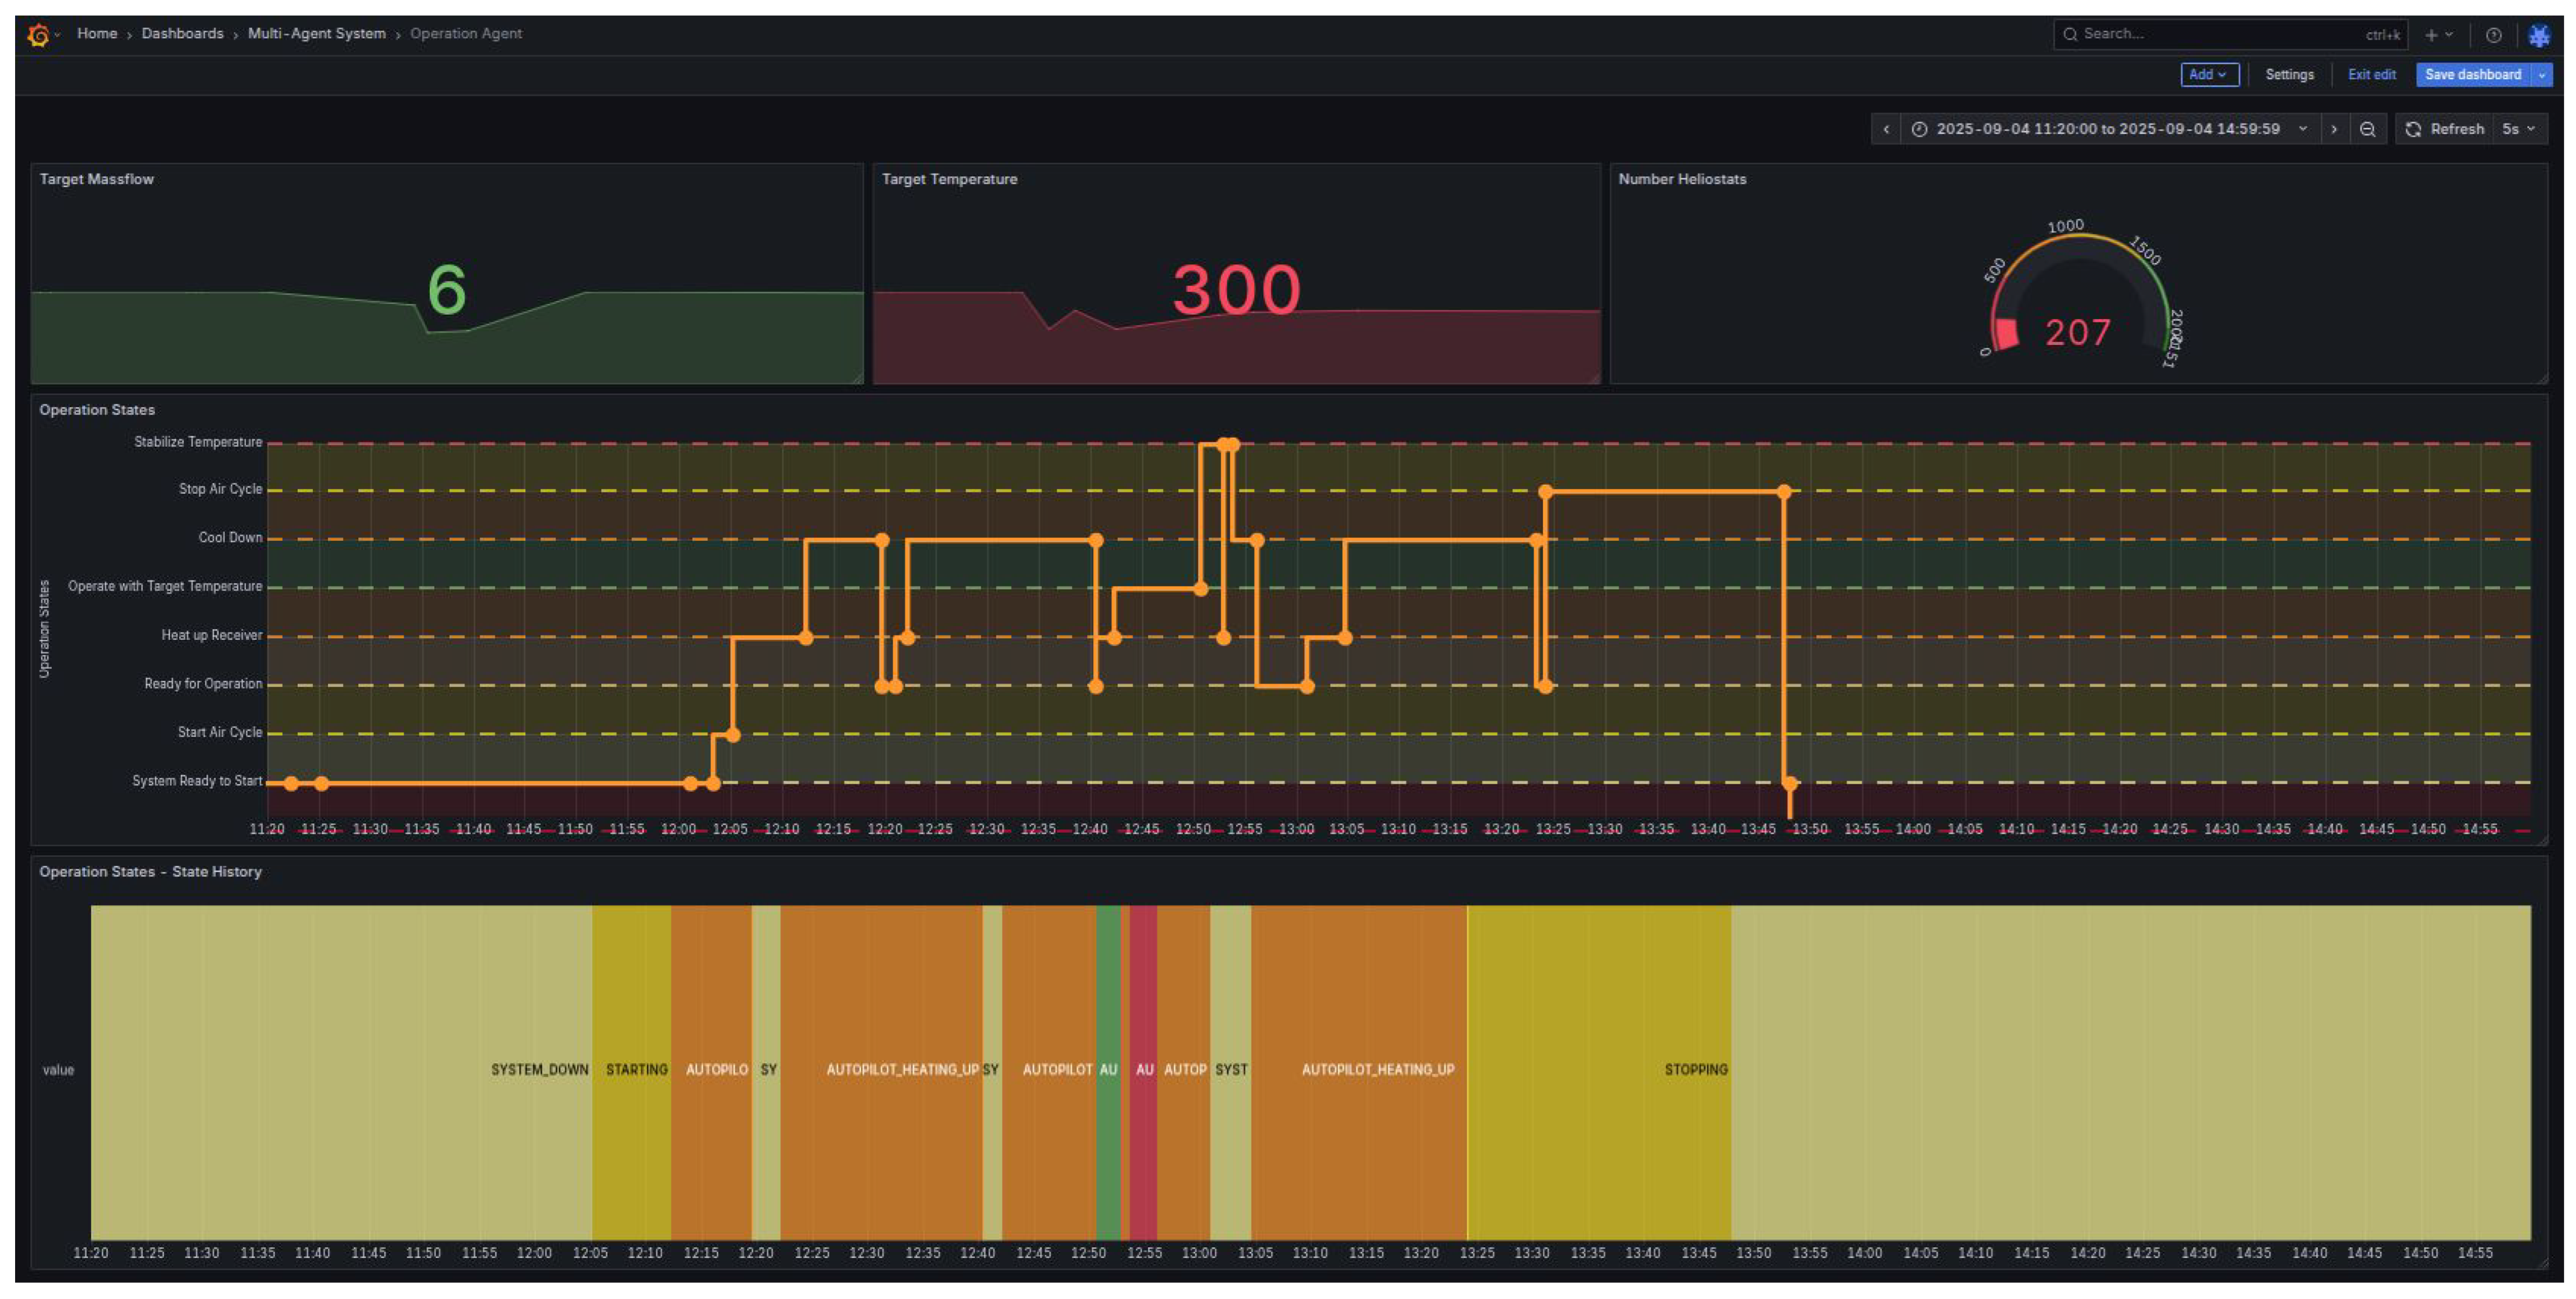Click the Refresh dashboard button
This screenshot has width=2576, height=1299.
click(x=2444, y=129)
